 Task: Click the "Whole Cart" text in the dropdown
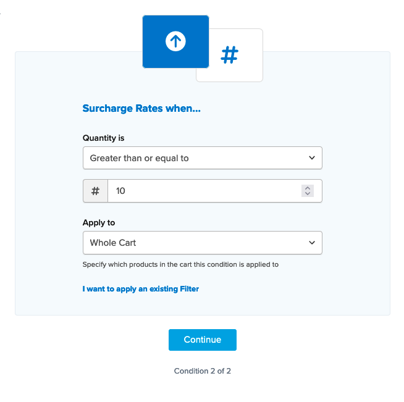(113, 243)
